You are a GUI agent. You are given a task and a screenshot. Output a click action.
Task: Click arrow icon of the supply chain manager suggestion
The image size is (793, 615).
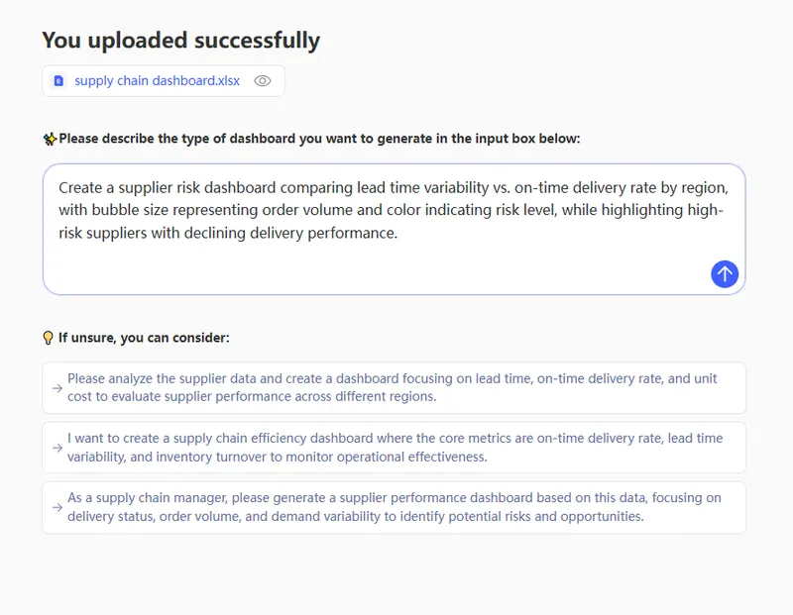pos(57,507)
